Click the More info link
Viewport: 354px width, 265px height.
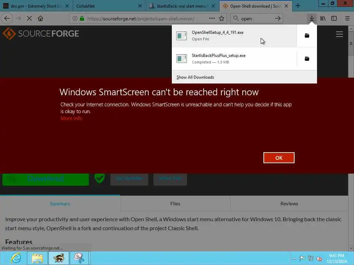[71, 118]
